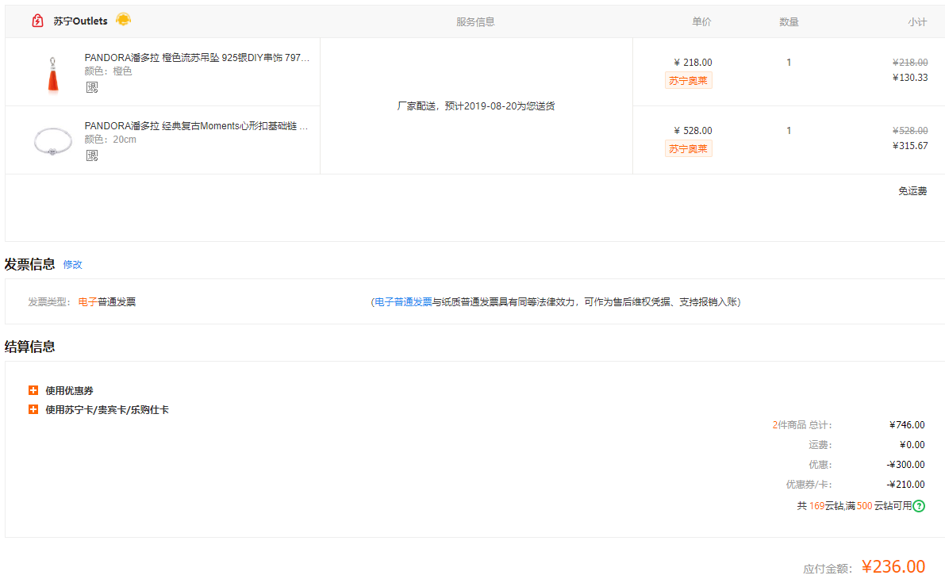Click 修改 to edit invoice info
Screen dimensions: 945x579
pyautogui.click(x=72, y=264)
